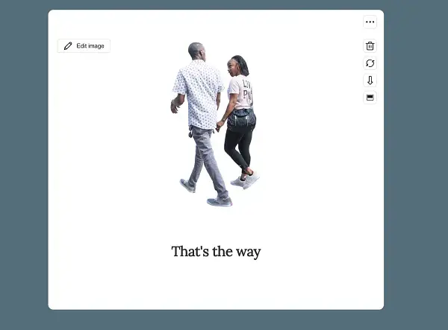Click empty white space below the caption
The height and width of the screenshot is (330, 448).
(x=216, y=287)
